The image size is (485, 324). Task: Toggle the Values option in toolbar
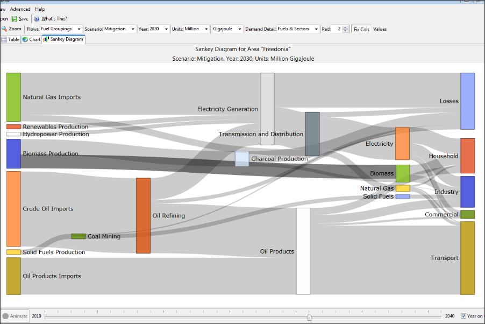coord(380,29)
